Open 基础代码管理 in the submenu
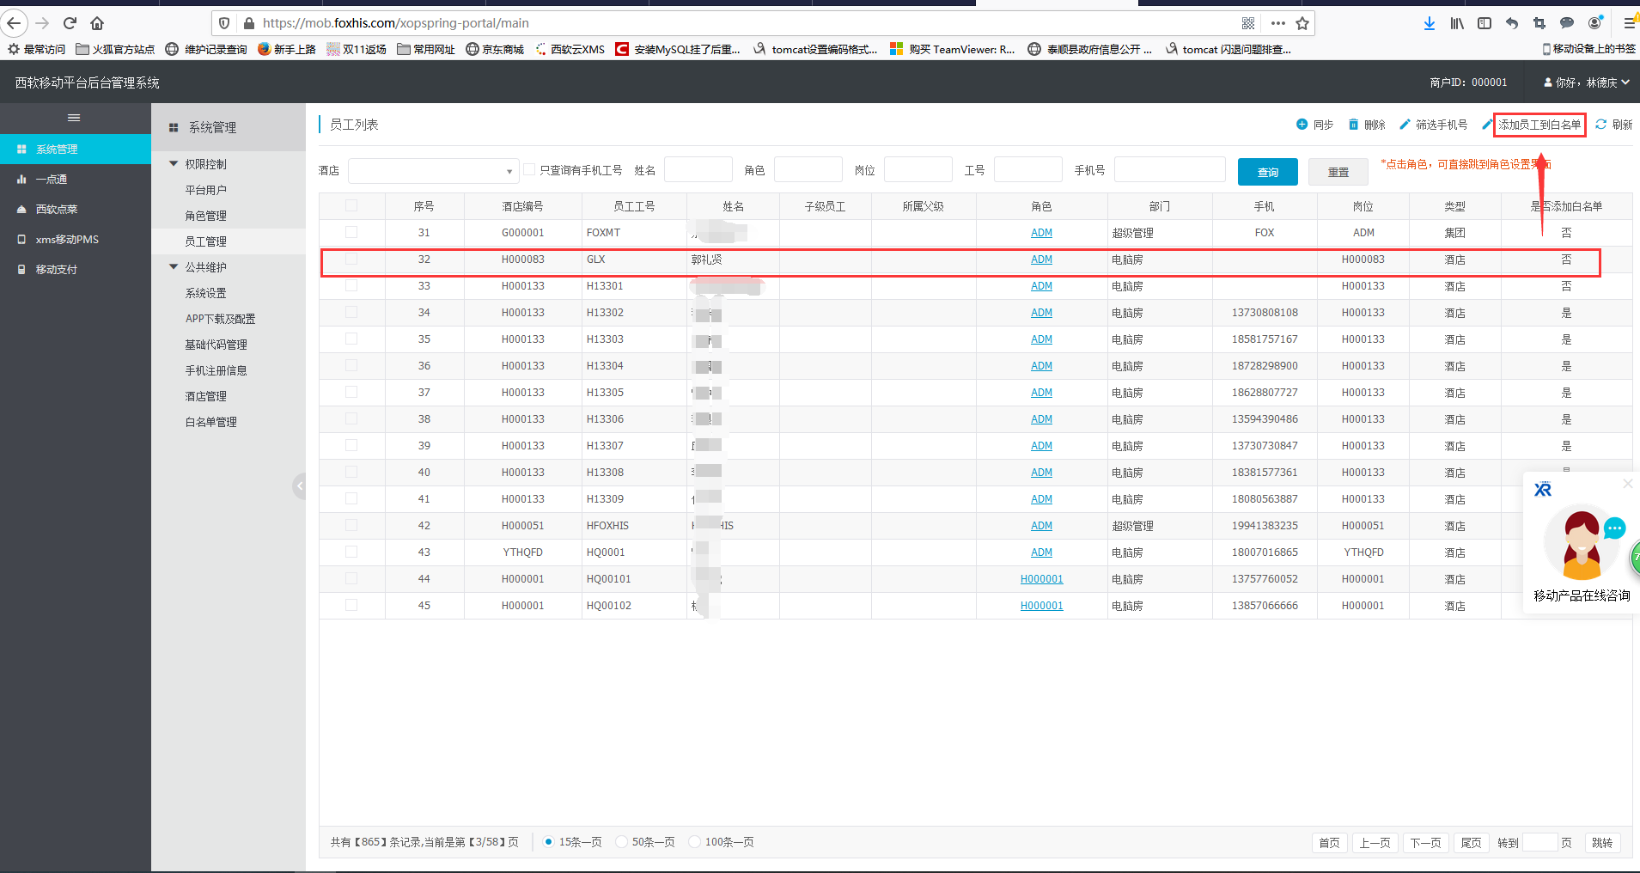 coord(216,345)
